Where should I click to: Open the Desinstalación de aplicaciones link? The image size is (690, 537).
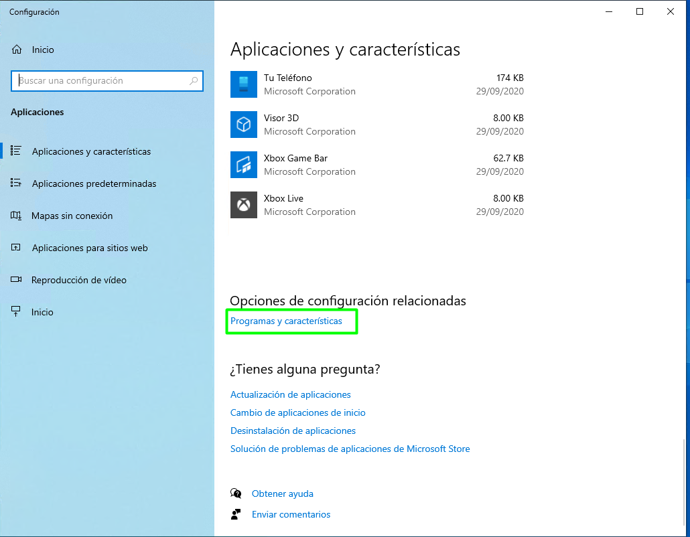click(x=293, y=431)
